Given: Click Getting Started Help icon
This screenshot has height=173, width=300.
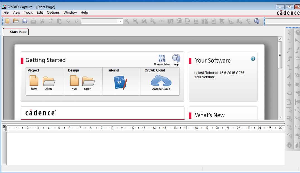Looking at the screenshot, I should (176, 60).
